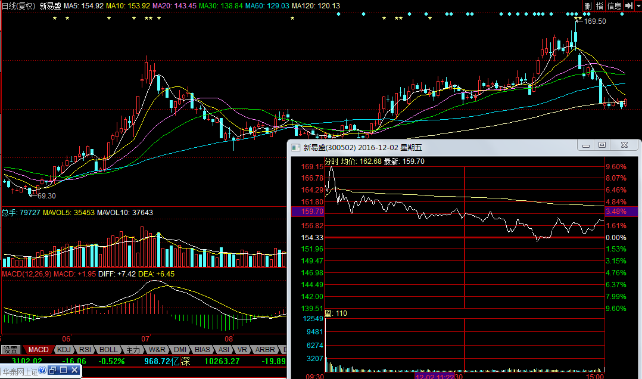Click the MA20: 143.45 label
Screen dimensions: 642x379
(174, 6)
